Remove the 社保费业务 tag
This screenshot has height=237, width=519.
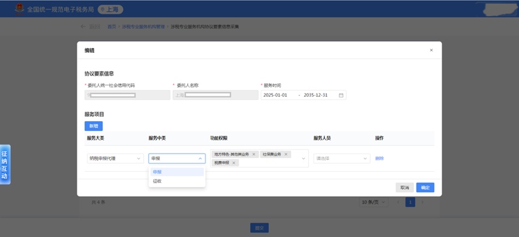(x=286, y=154)
